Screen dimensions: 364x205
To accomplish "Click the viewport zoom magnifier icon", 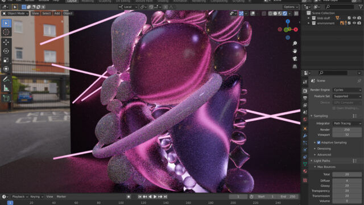I will 295,43.
